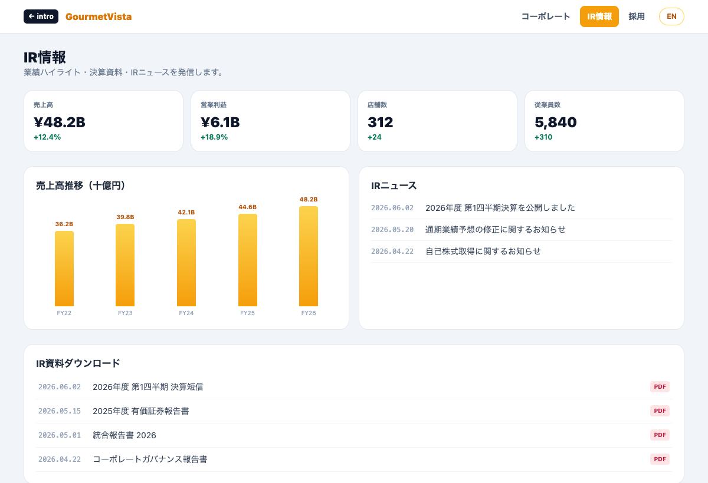Click the FY23 bar in the chart
This screenshot has width=708, height=483.
(125, 265)
